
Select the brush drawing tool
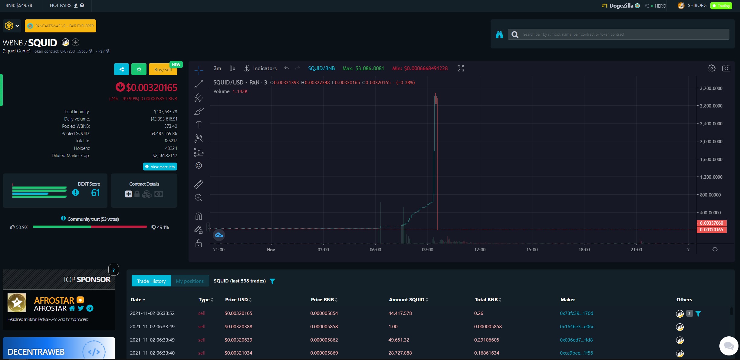pyautogui.click(x=199, y=111)
